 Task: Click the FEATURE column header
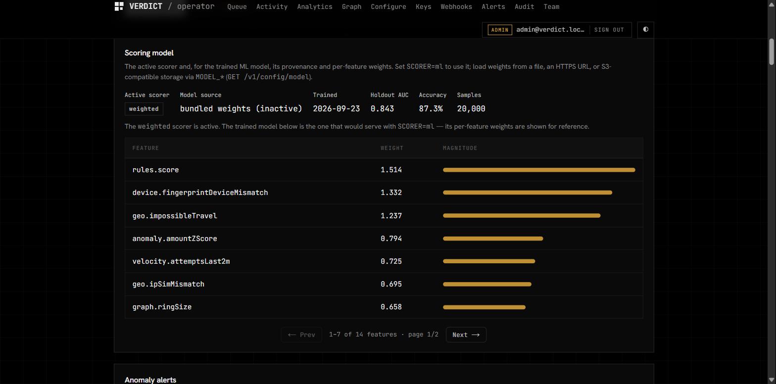point(145,148)
